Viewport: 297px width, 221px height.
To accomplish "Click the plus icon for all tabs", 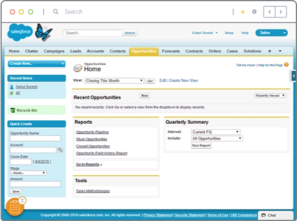I will click(270, 51).
